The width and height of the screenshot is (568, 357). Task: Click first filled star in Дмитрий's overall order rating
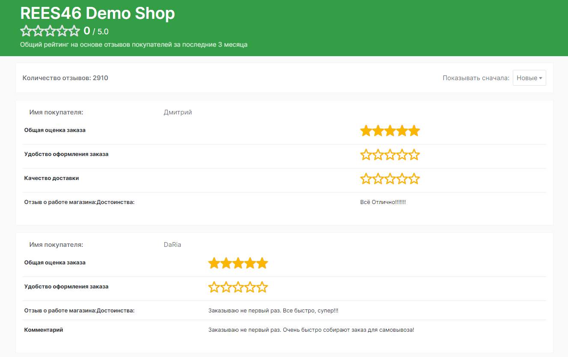click(366, 131)
